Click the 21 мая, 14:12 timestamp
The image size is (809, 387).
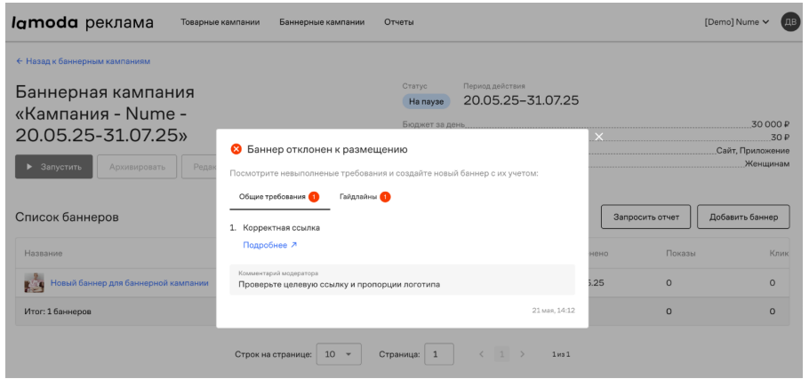(x=554, y=311)
